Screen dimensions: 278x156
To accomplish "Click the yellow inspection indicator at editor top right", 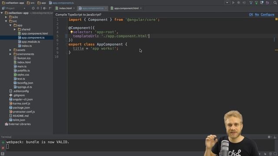I will pyautogui.click(x=276, y=19).
